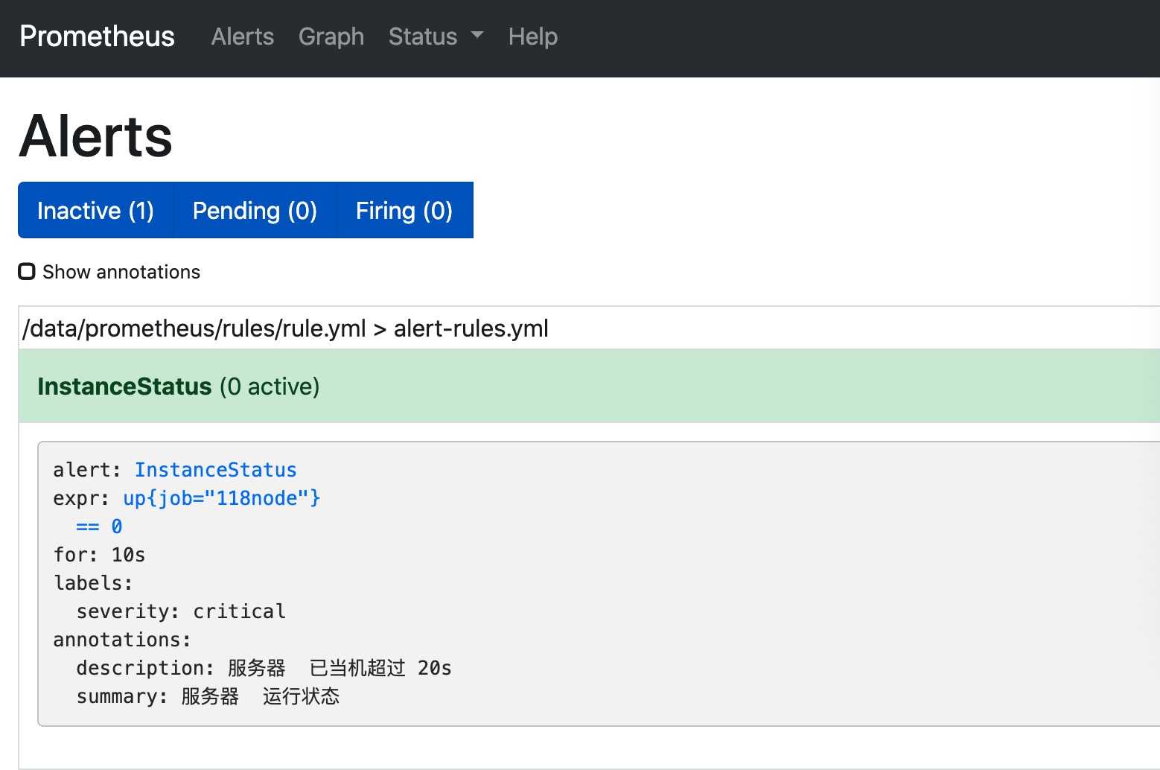
Task: Toggle the Inactive (1) filter button
Action: coord(96,210)
